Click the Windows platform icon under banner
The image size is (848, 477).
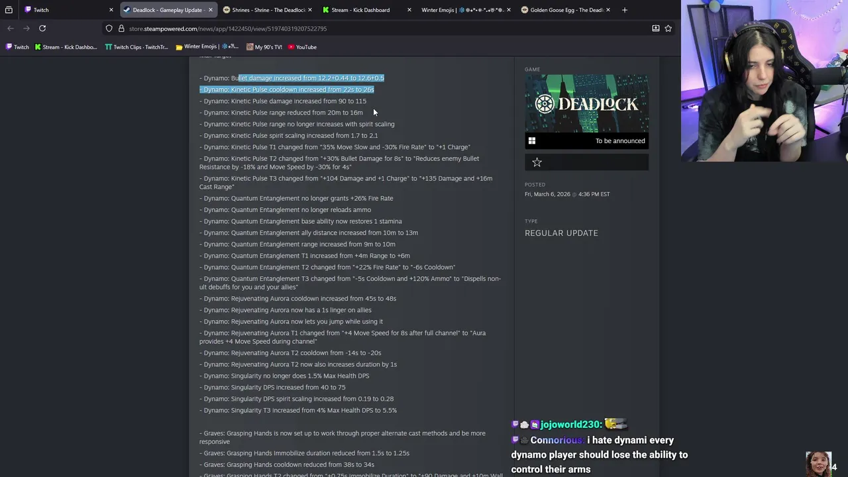point(532,140)
